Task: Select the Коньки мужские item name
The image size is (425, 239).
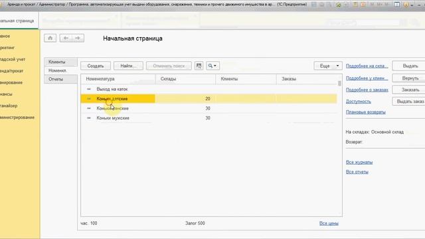Action: [113, 118]
